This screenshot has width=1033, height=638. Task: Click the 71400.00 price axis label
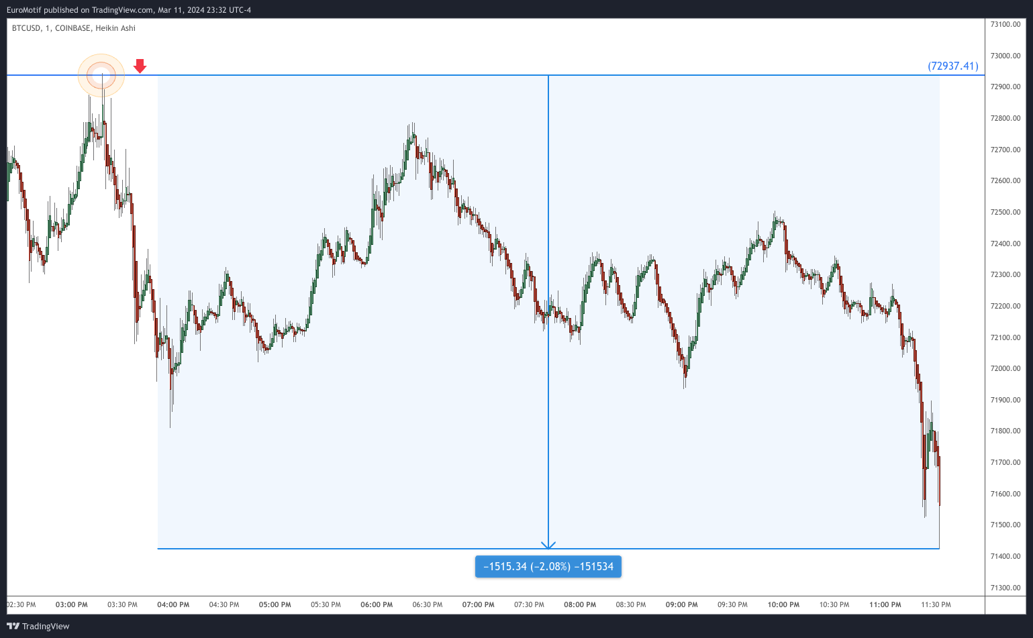(1005, 556)
